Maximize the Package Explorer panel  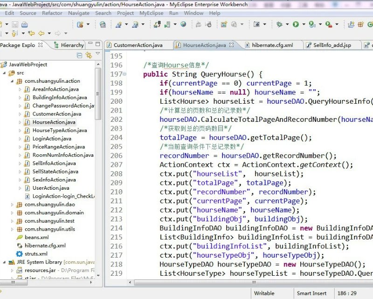[98, 44]
